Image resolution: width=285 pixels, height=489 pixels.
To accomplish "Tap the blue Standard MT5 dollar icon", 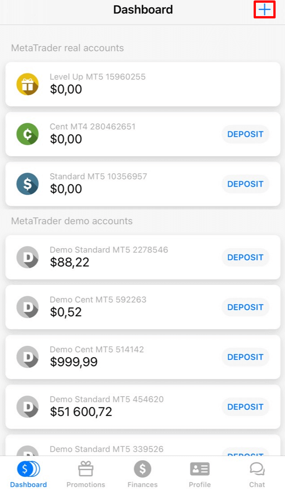I will point(27,183).
